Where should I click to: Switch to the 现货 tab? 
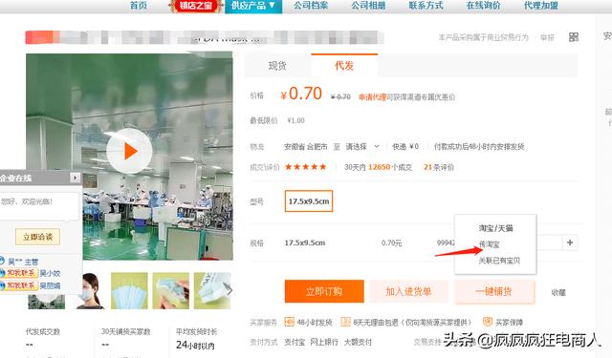click(277, 66)
